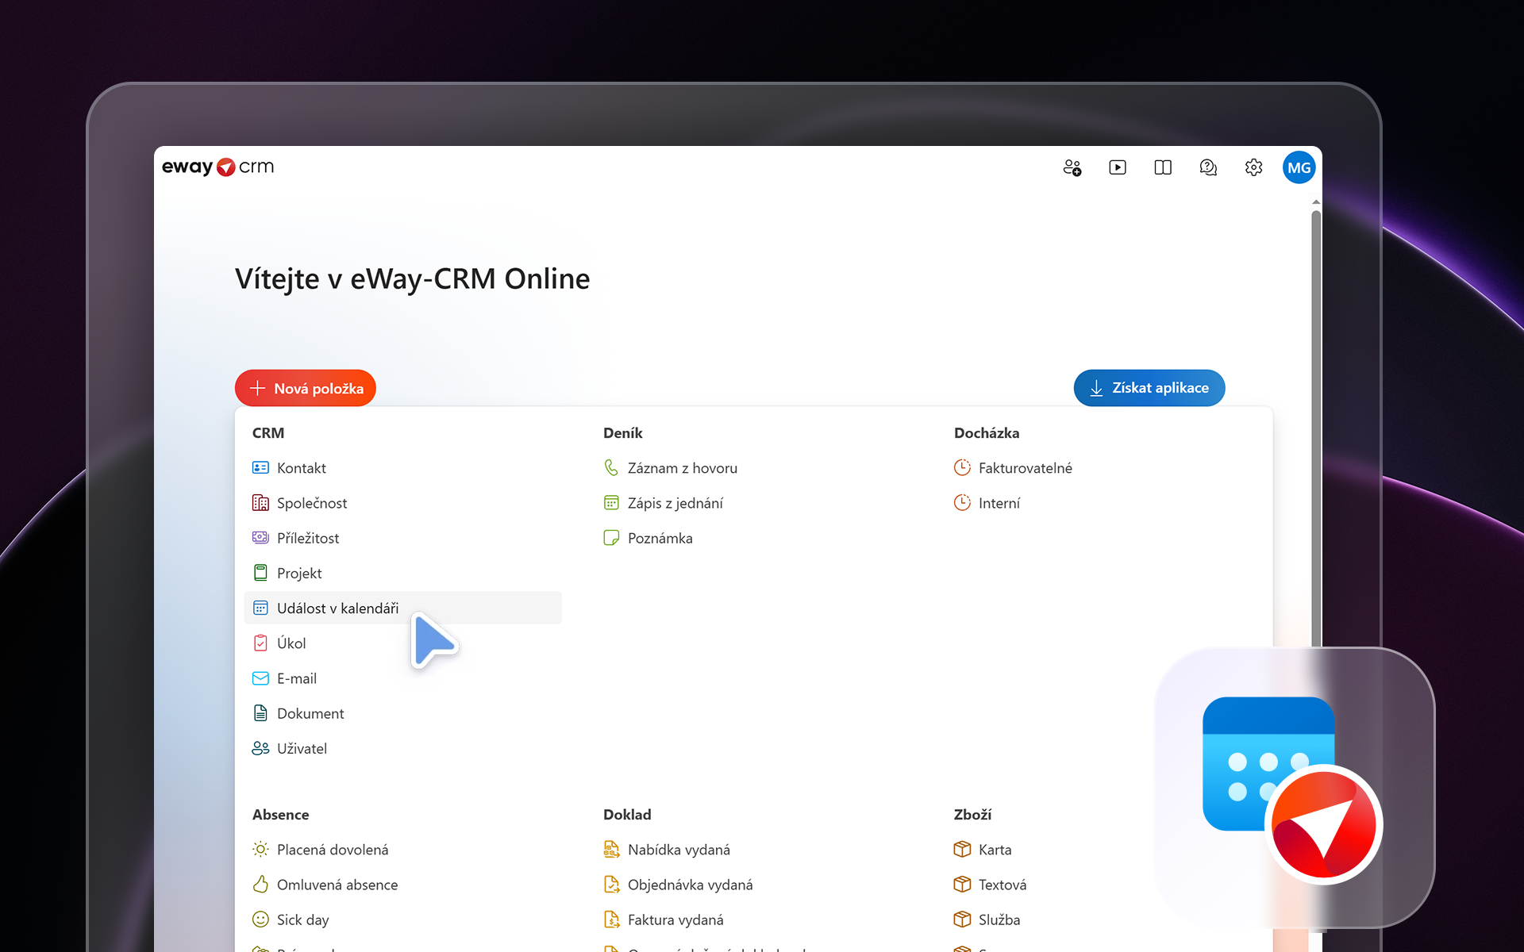
Task: Select the Kontakt contact card icon
Action: click(x=260, y=467)
